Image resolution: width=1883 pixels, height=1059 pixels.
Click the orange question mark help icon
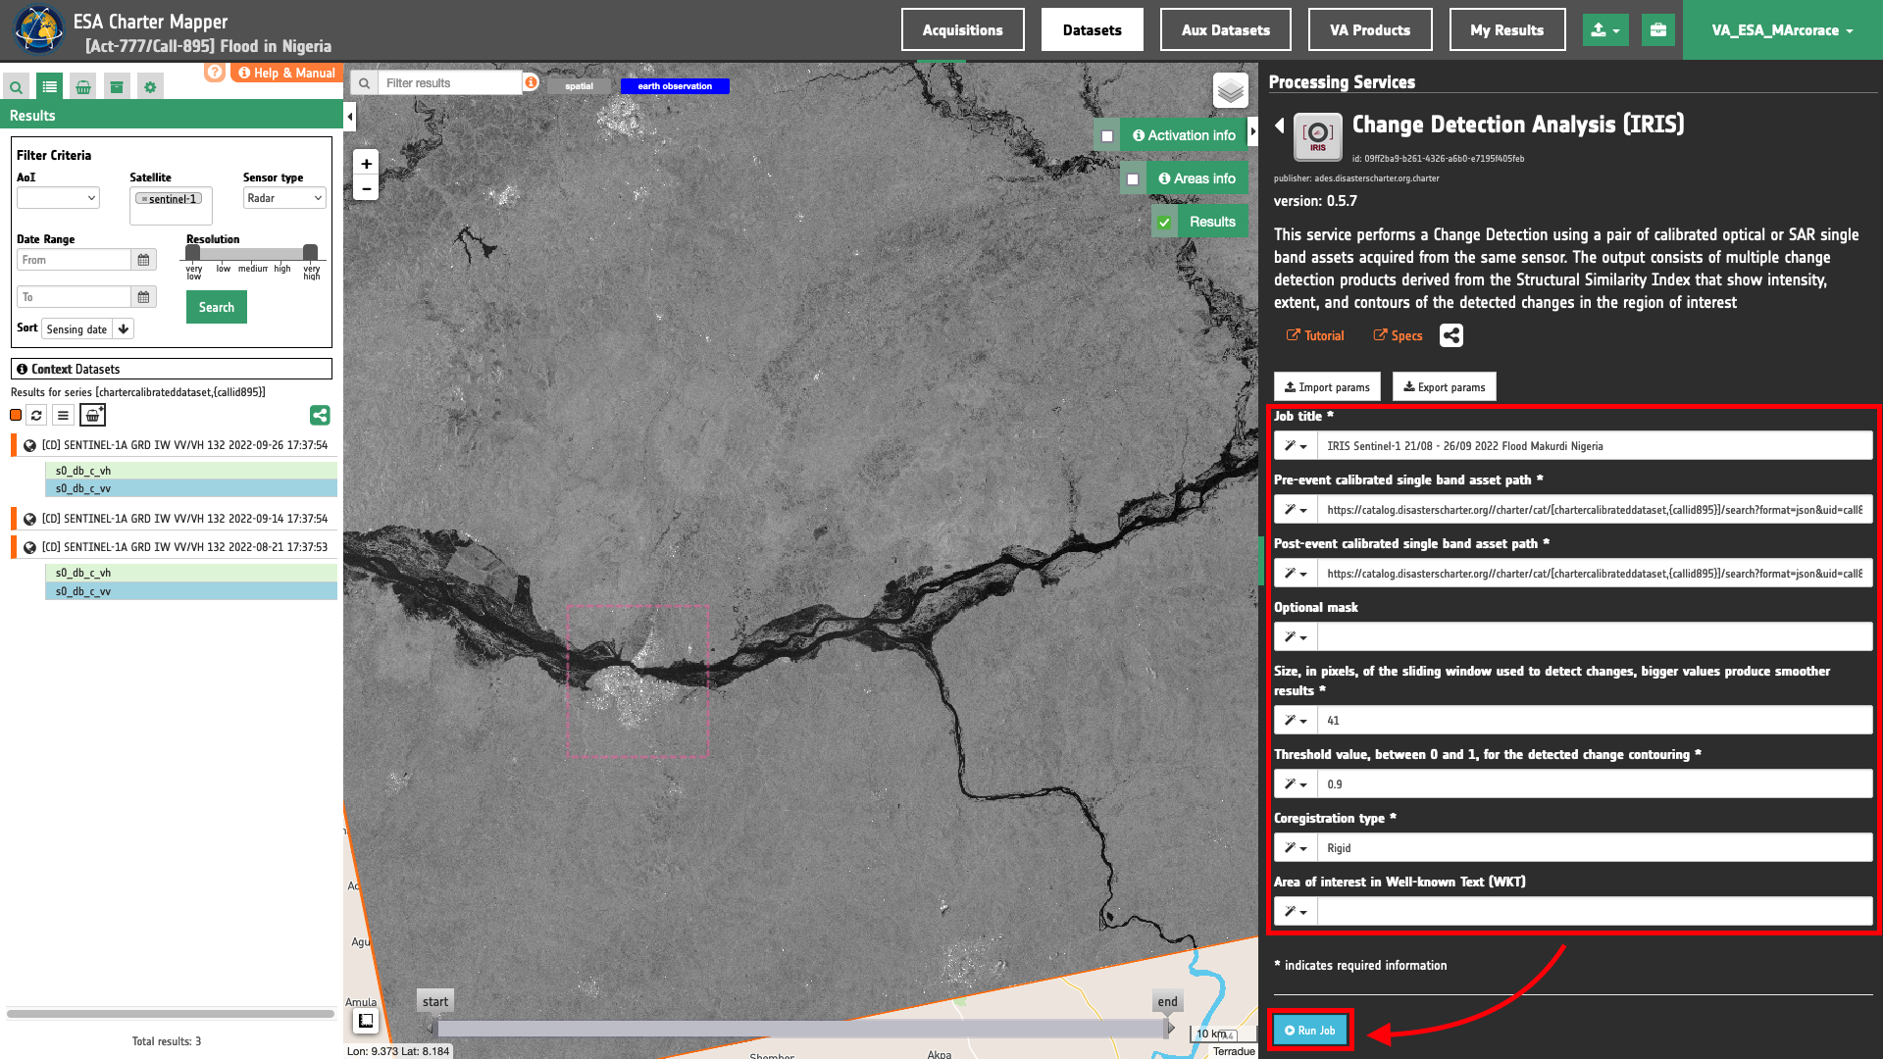coord(215,72)
